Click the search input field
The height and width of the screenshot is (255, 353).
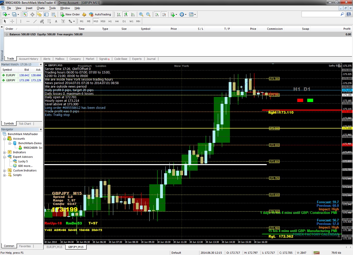coord(321,14)
